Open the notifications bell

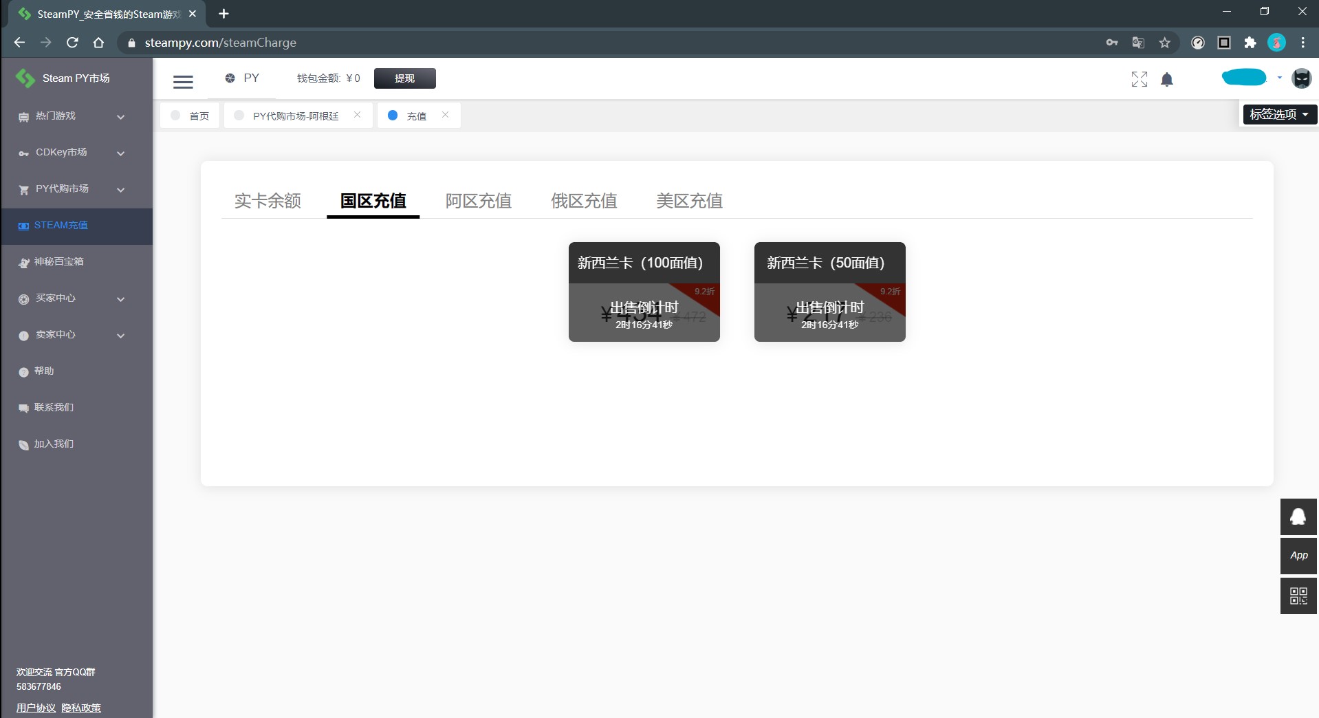1167,80
